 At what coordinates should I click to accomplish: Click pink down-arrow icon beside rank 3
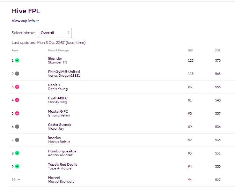17,87
